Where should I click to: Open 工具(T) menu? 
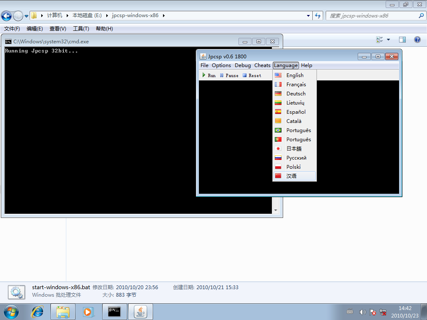pyautogui.click(x=81, y=29)
